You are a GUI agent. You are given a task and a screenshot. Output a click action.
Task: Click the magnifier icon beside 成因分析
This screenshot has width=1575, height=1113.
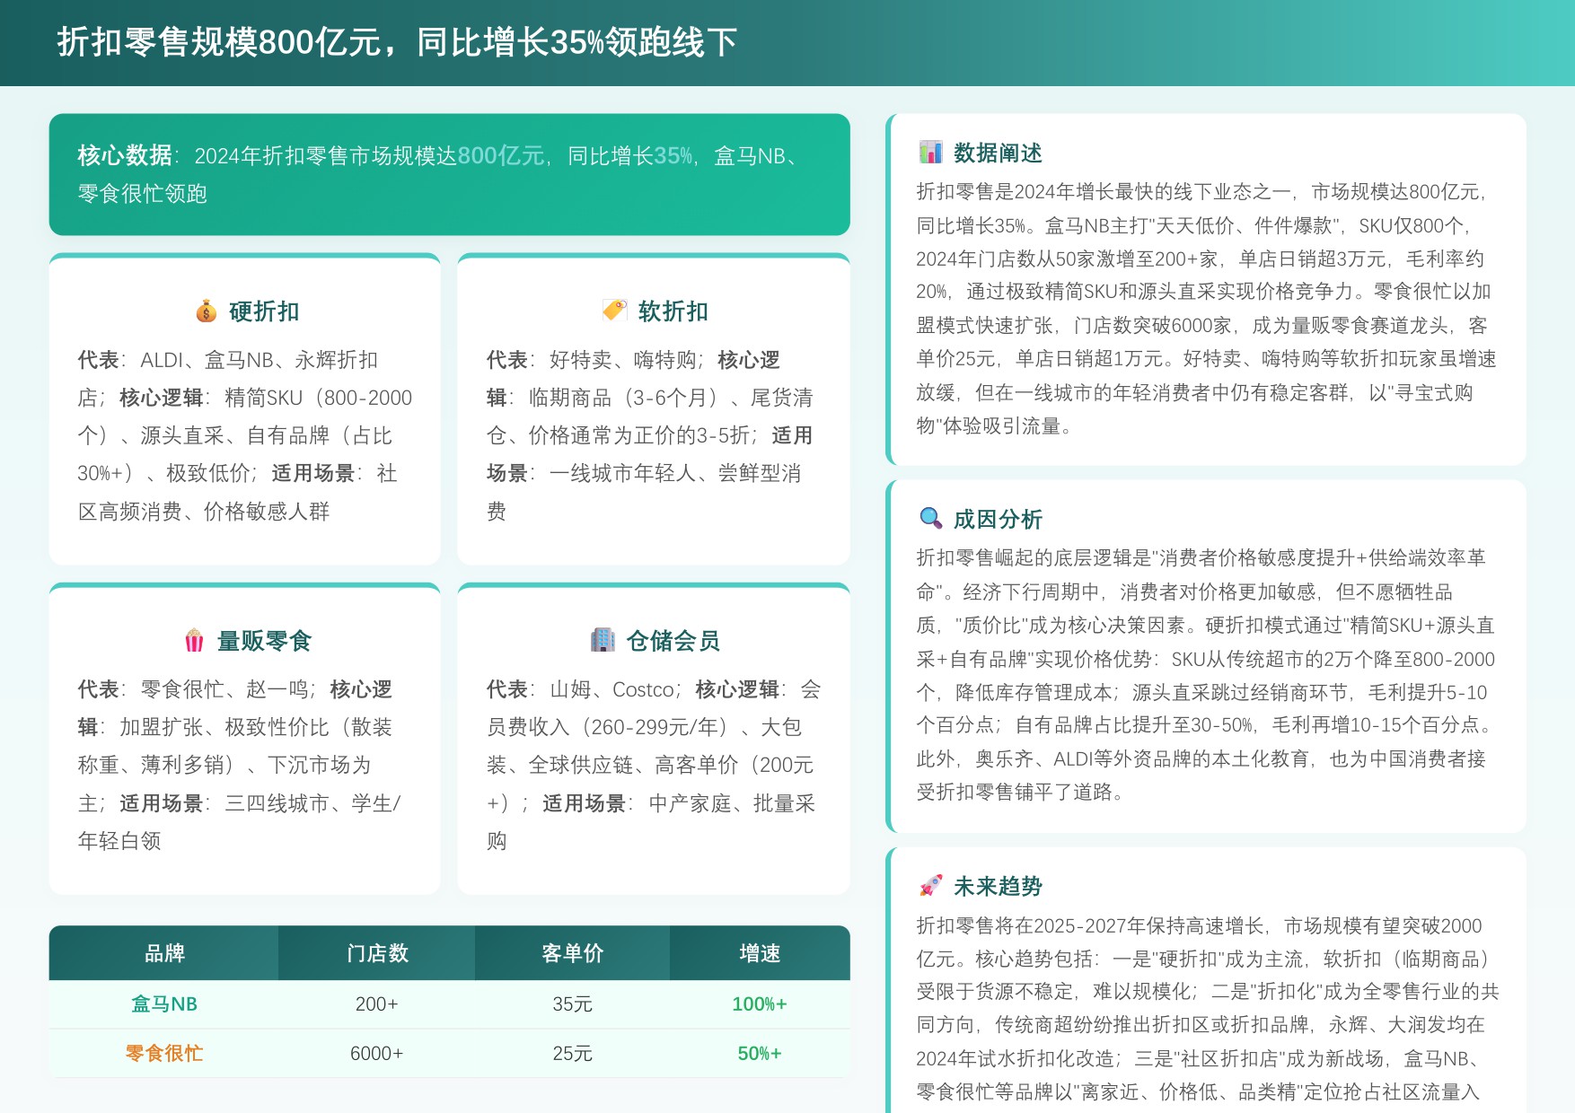(x=930, y=518)
